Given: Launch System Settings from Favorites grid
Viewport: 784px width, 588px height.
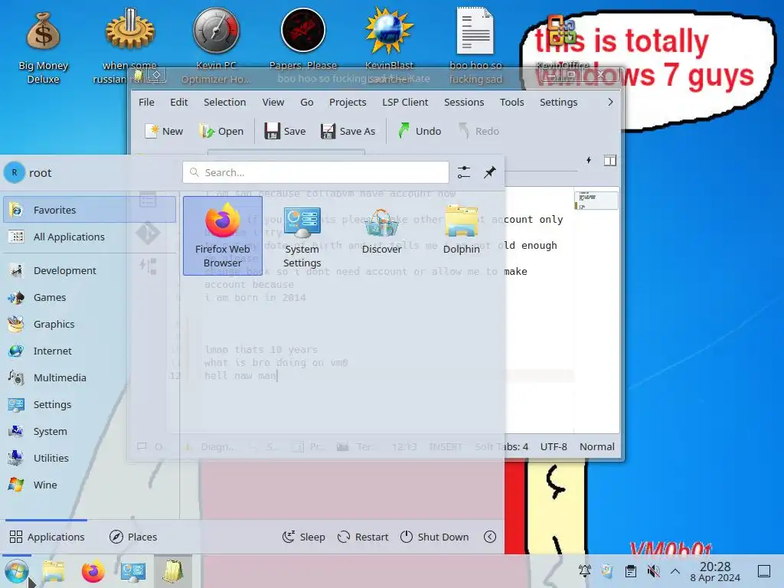Looking at the screenshot, I should [x=302, y=236].
